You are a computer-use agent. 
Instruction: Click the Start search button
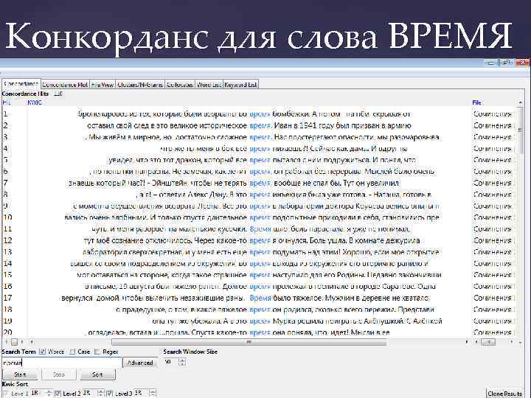tap(21, 374)
